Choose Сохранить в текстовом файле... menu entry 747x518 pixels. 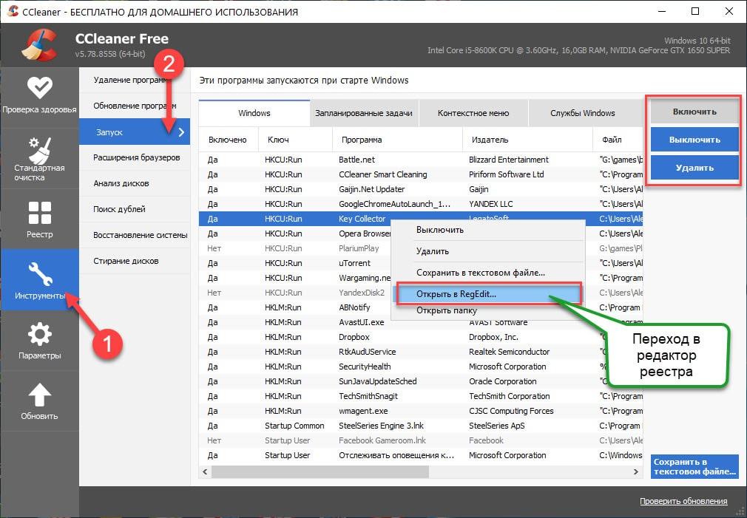click(488, 273)
